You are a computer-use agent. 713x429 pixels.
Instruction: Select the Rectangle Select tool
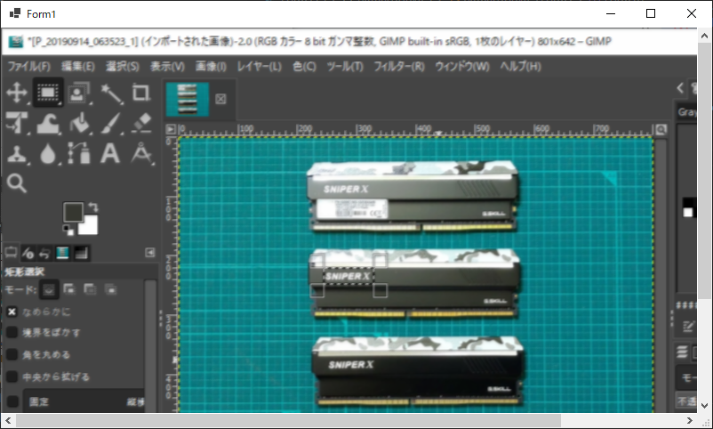point(48,93)
